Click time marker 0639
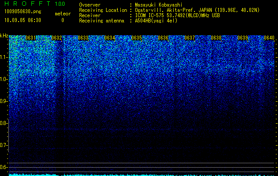This screenshot has width=278, height=176. (x=243, y=38)
